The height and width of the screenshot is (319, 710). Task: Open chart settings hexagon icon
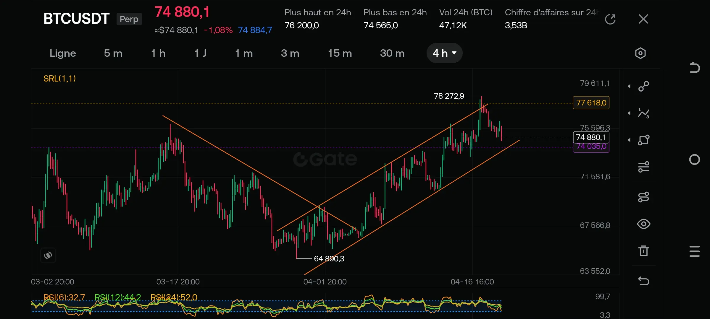point(640,53)
